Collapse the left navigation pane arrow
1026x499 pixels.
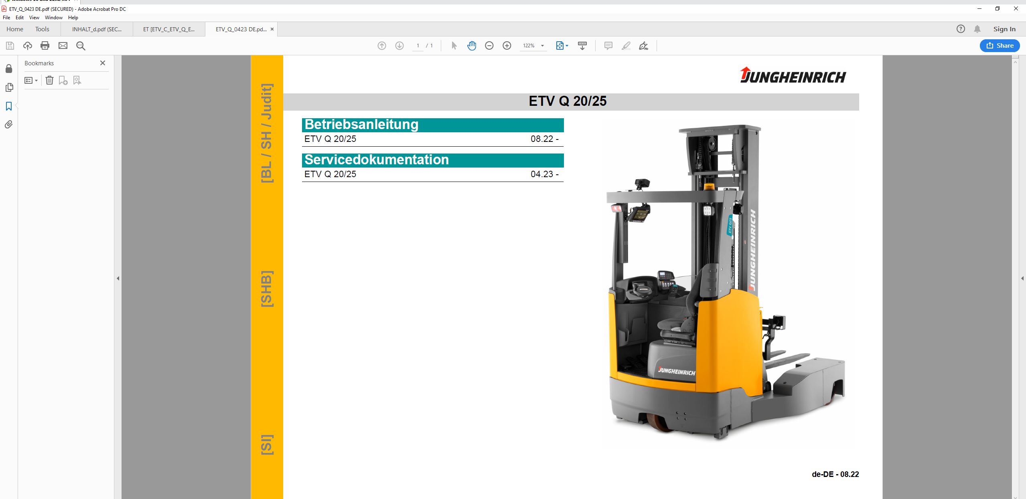(118, 278)
